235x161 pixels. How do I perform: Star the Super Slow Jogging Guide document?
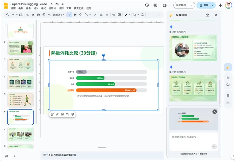tap(51, 4)
